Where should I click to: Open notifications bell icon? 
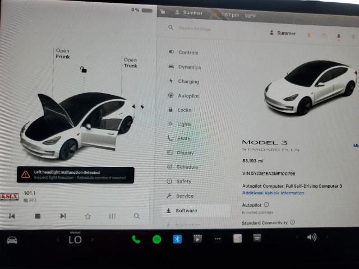tap(339, 36)
